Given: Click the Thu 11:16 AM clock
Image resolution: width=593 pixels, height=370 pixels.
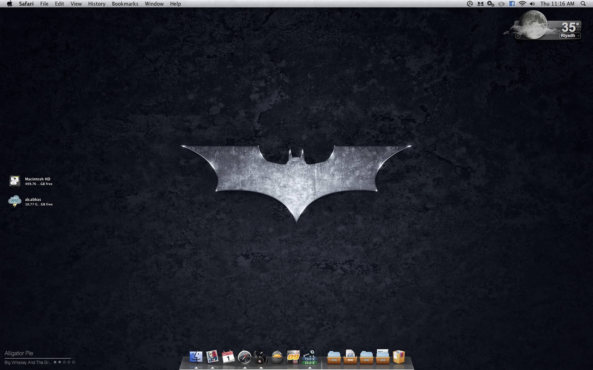Looking at the screenshot, I should [557, 4].
